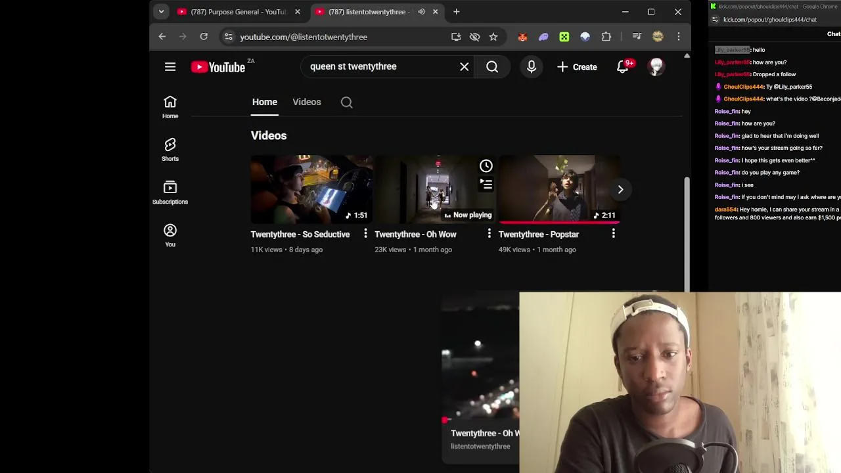Open a new browser tab
Viewport: 841px width, 473px height.
(x=456, y=12)
